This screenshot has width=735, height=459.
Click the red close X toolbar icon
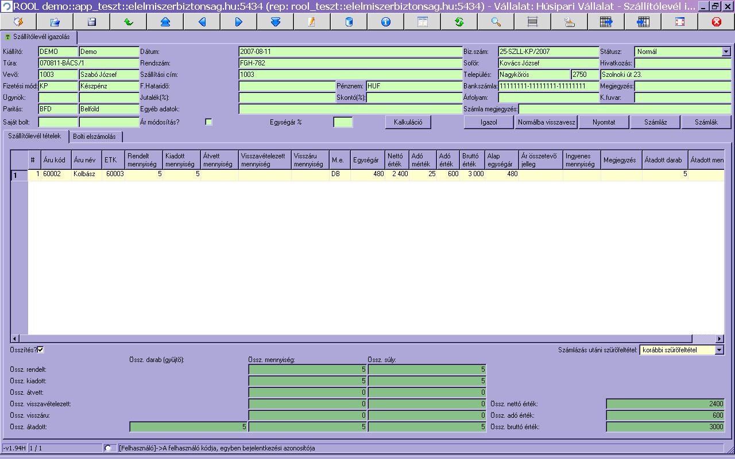716,22
